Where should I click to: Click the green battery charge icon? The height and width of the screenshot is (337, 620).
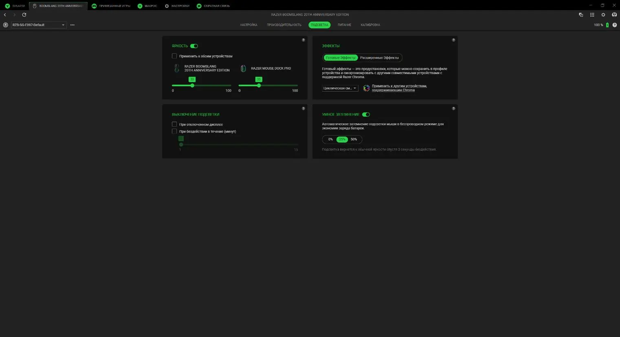tap(607, 25)
